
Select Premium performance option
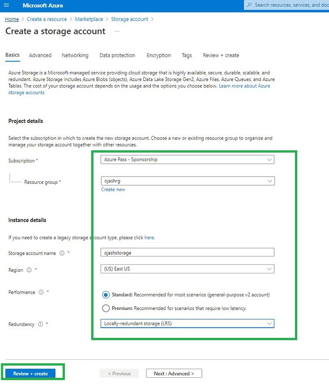tap(106, 308)
